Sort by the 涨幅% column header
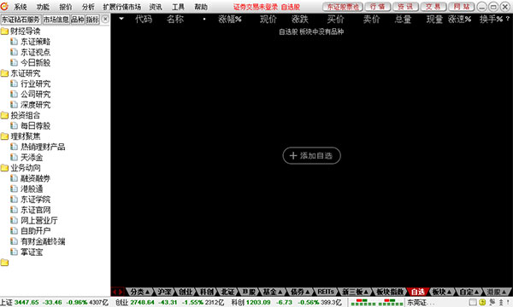 (230, 20)
